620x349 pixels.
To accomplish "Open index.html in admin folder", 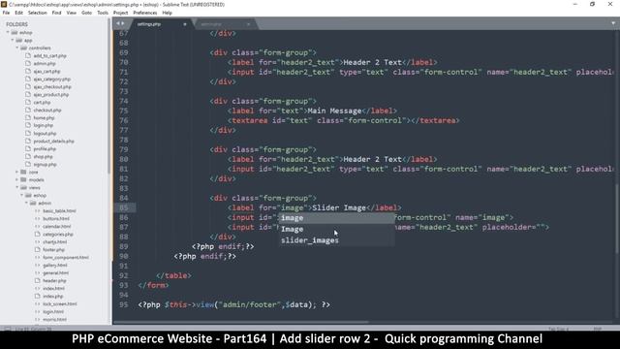I will 53,289.
